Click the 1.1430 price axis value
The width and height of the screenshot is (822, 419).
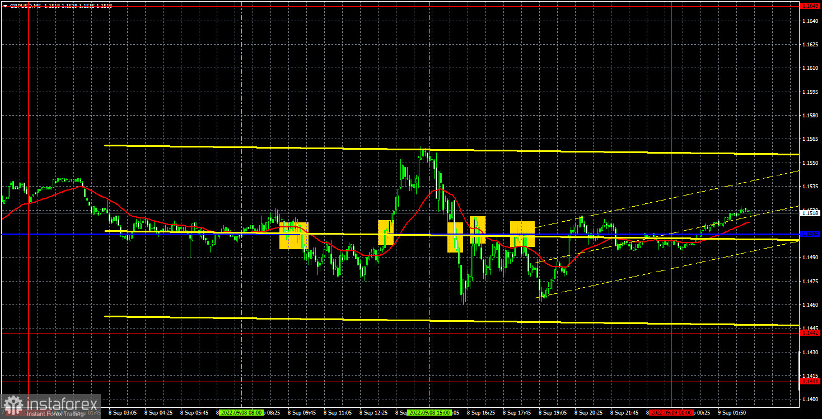click(810, 353)
